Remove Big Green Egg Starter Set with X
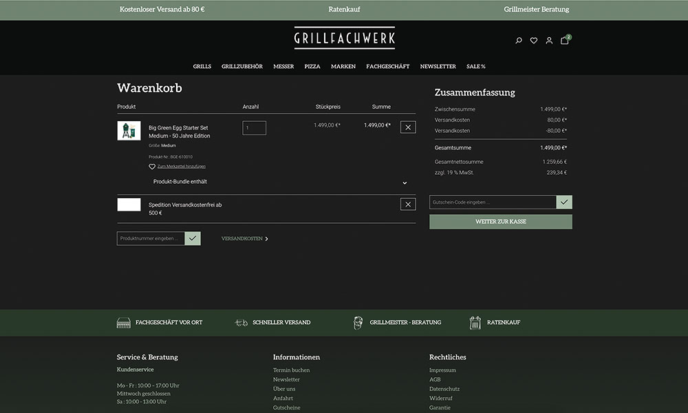 tap(408, 127)
